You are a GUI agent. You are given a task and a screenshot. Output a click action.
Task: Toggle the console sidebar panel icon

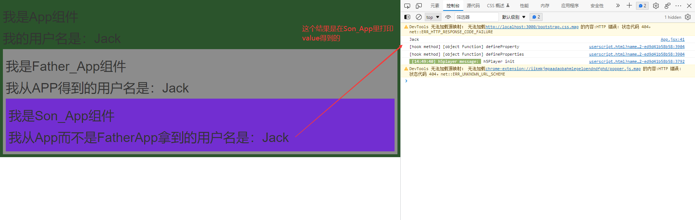pos(407,17)
